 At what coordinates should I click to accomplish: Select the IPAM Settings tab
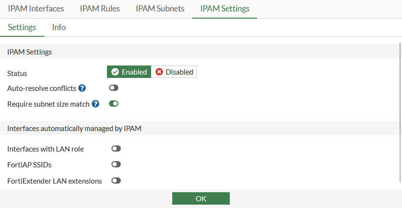[x=225, y=9]
